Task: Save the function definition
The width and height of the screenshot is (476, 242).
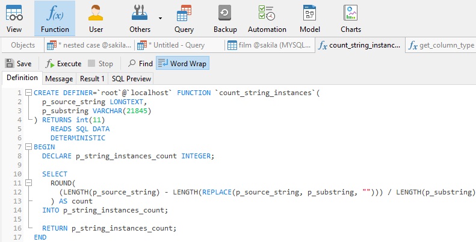Action: pyautogui.click(x=19, y=63)
